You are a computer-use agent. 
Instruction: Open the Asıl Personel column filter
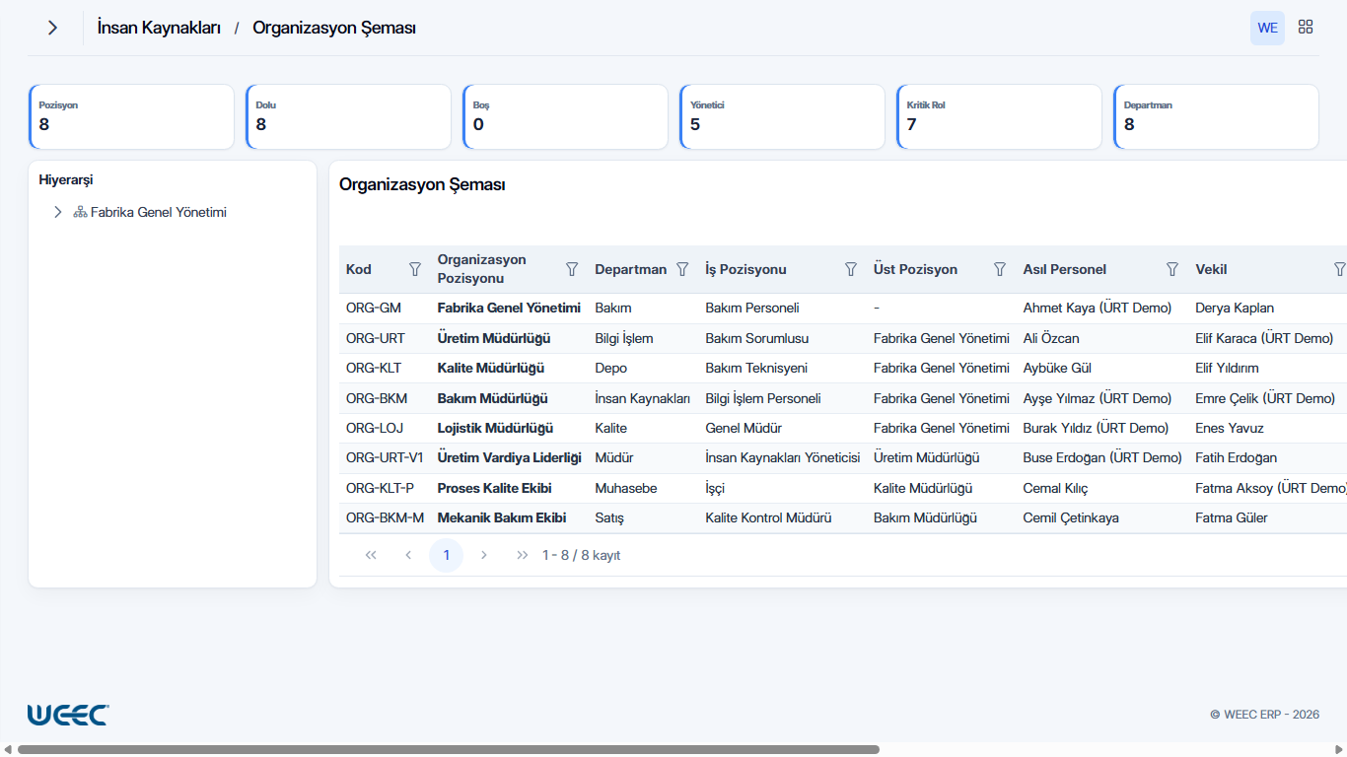coord(1172,269)
